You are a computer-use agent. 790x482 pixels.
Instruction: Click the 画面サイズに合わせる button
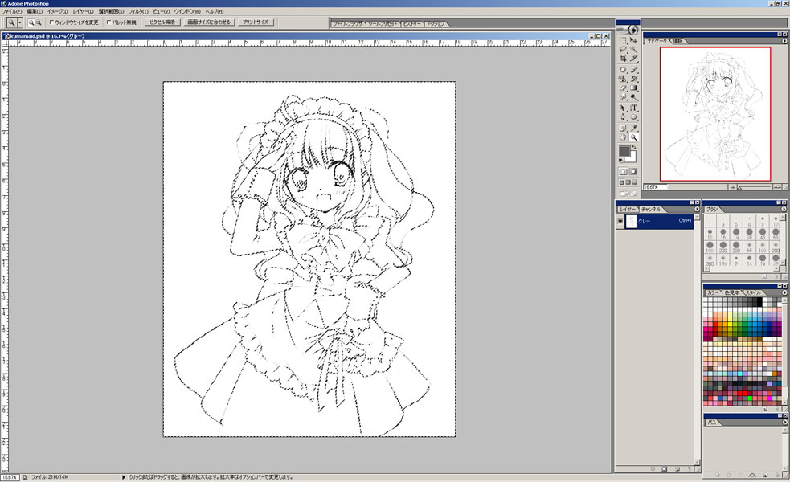(208, 22)
